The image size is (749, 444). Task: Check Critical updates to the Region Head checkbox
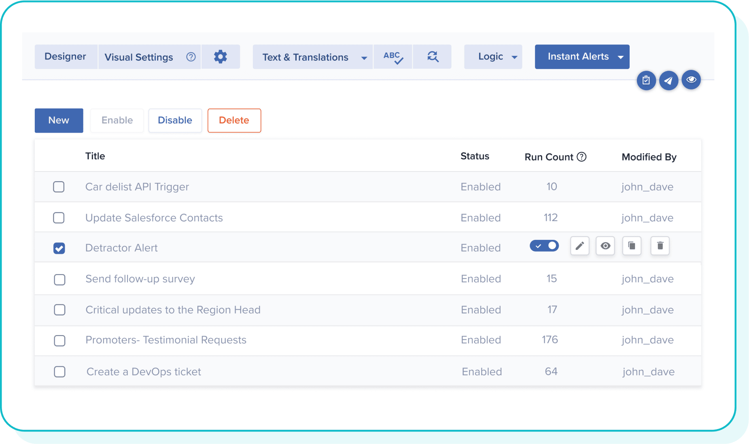click(x=59, y=310)
